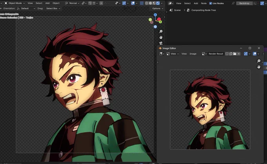The height and width of the screenshot is (164, 267).
Task: Open the Default orientation dropdown
Action: pos(26,8)
